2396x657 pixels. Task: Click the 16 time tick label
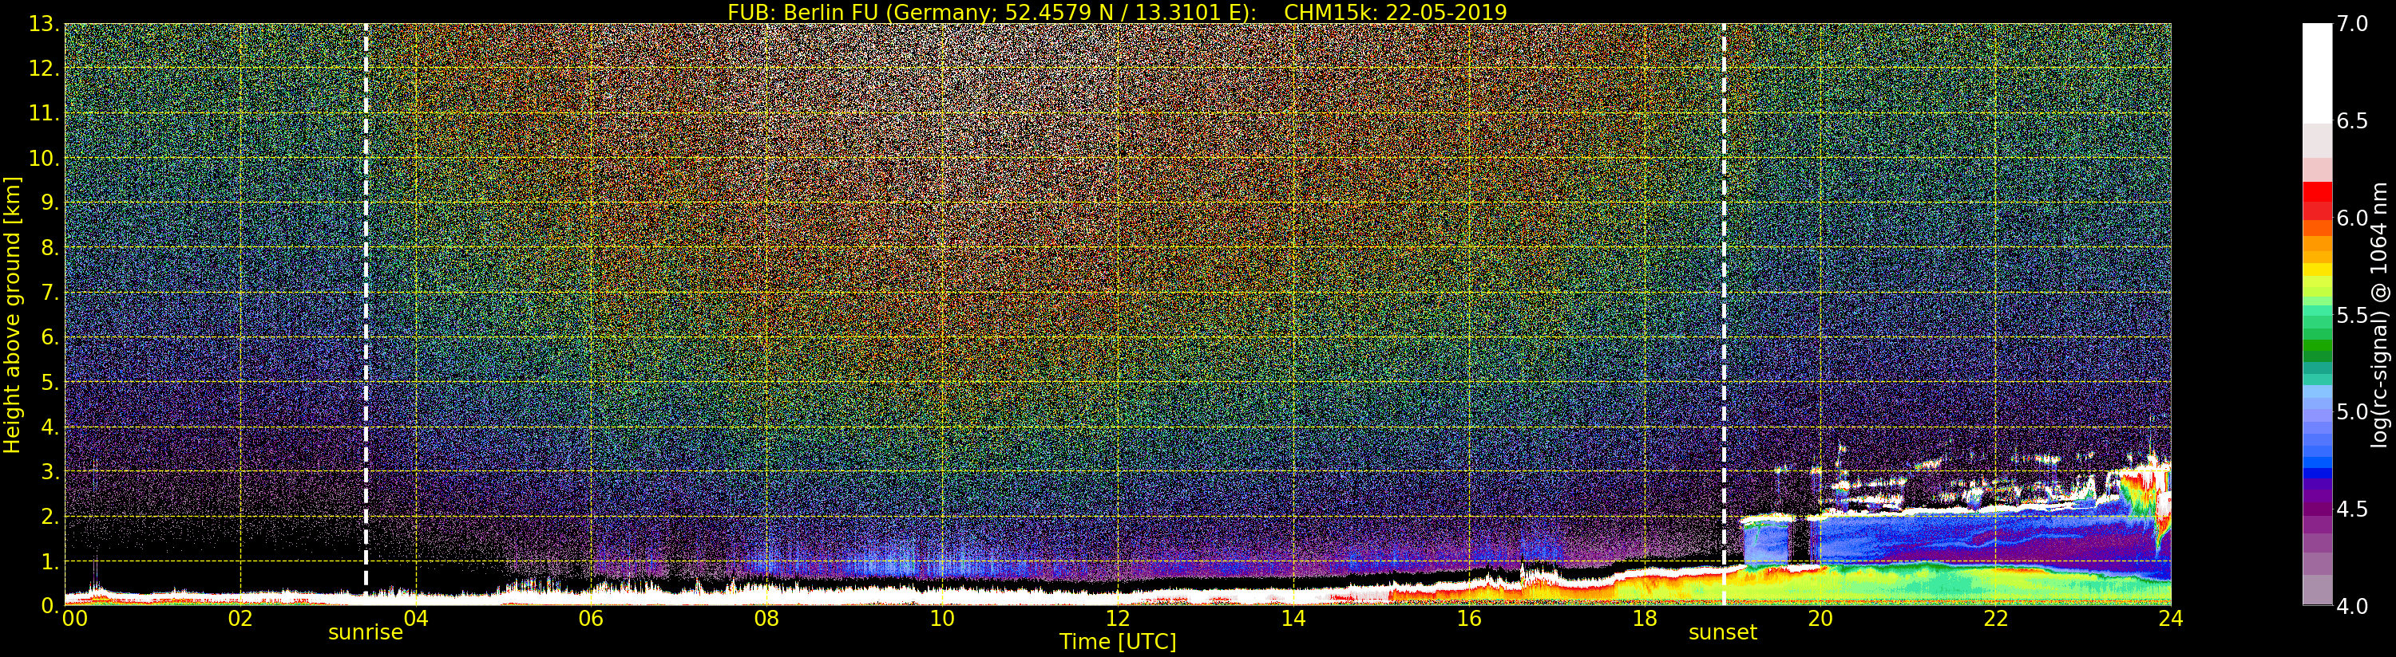tap(1469, 619)
